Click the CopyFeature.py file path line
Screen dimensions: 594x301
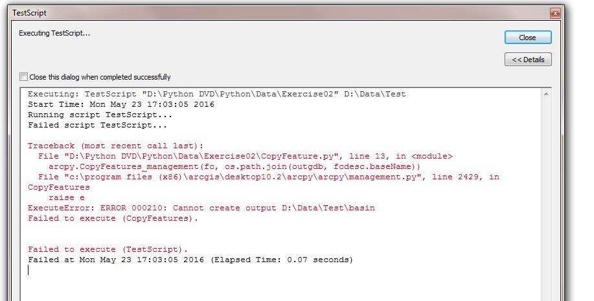tap(246, 156)
